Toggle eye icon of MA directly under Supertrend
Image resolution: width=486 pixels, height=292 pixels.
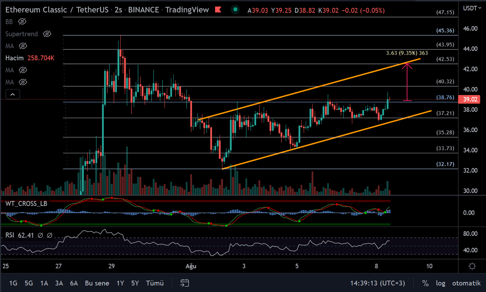pyautogui.click(x=23, y=46)
